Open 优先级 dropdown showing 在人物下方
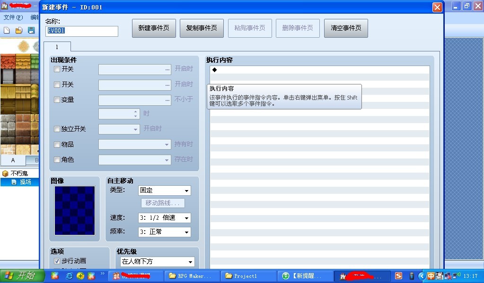Image resolution: width=484 pixels, height=283 pixels. [158, 262]
